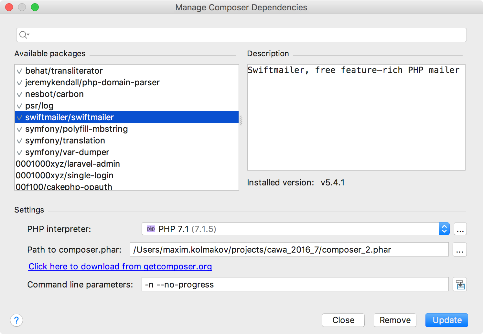Click the green maximize window button
Screen dimensions: 483x334
(x=35, y=7)
